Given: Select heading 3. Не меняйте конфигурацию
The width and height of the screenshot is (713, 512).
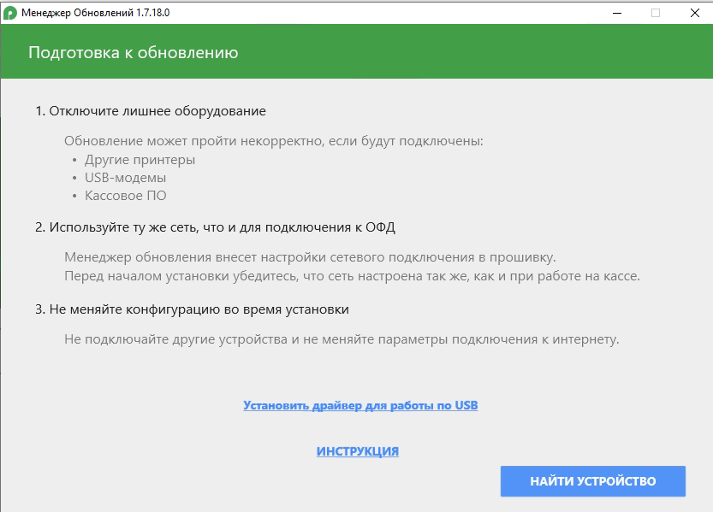Looking at the screenshot, I should point(192,309).
